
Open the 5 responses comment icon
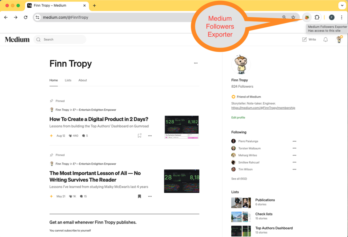[83, 136]
